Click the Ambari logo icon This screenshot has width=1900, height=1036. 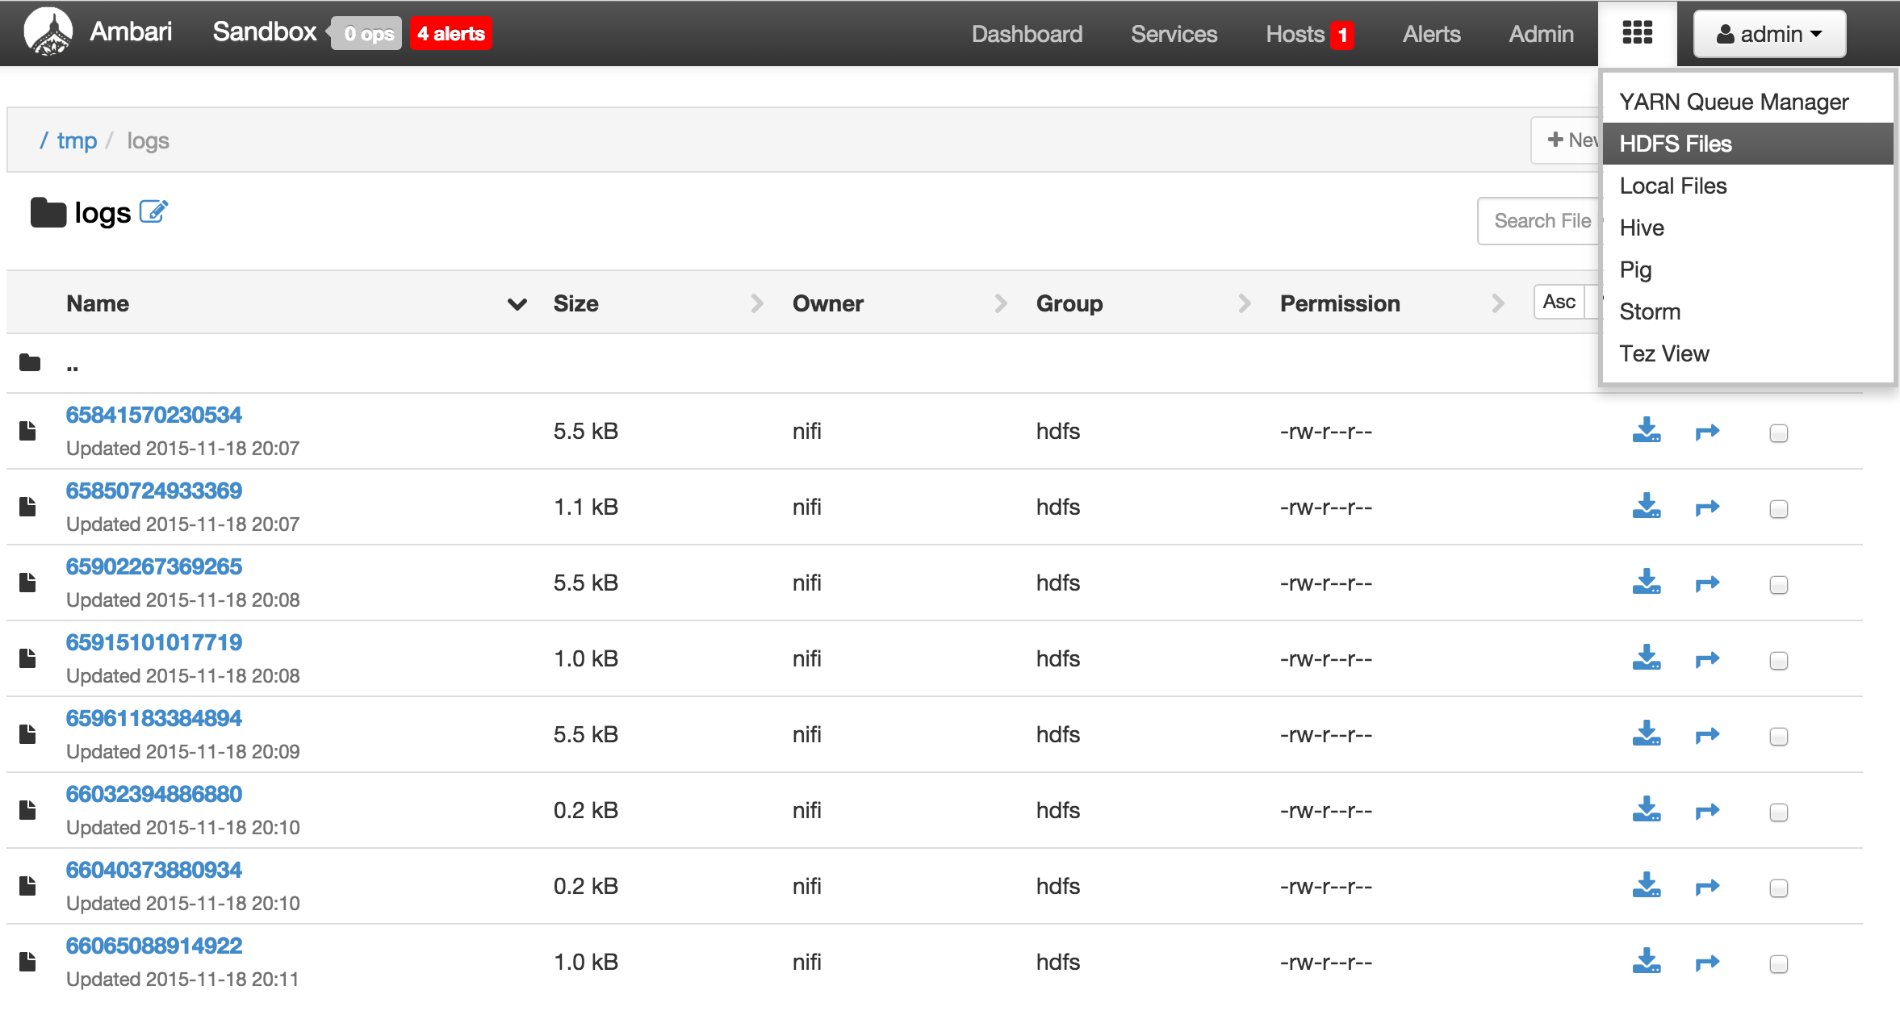pos(48,32)
